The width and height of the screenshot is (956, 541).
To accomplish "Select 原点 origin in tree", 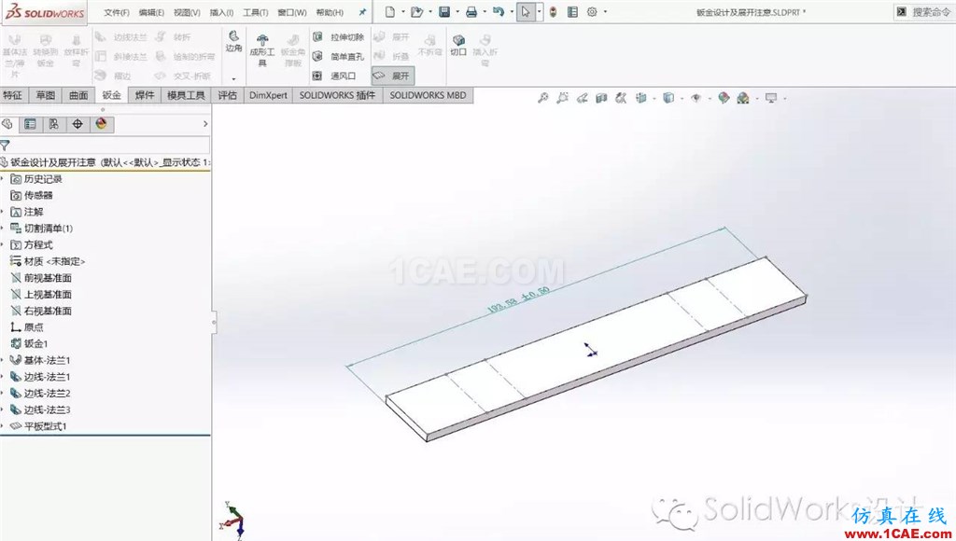I will pos(27,327).
